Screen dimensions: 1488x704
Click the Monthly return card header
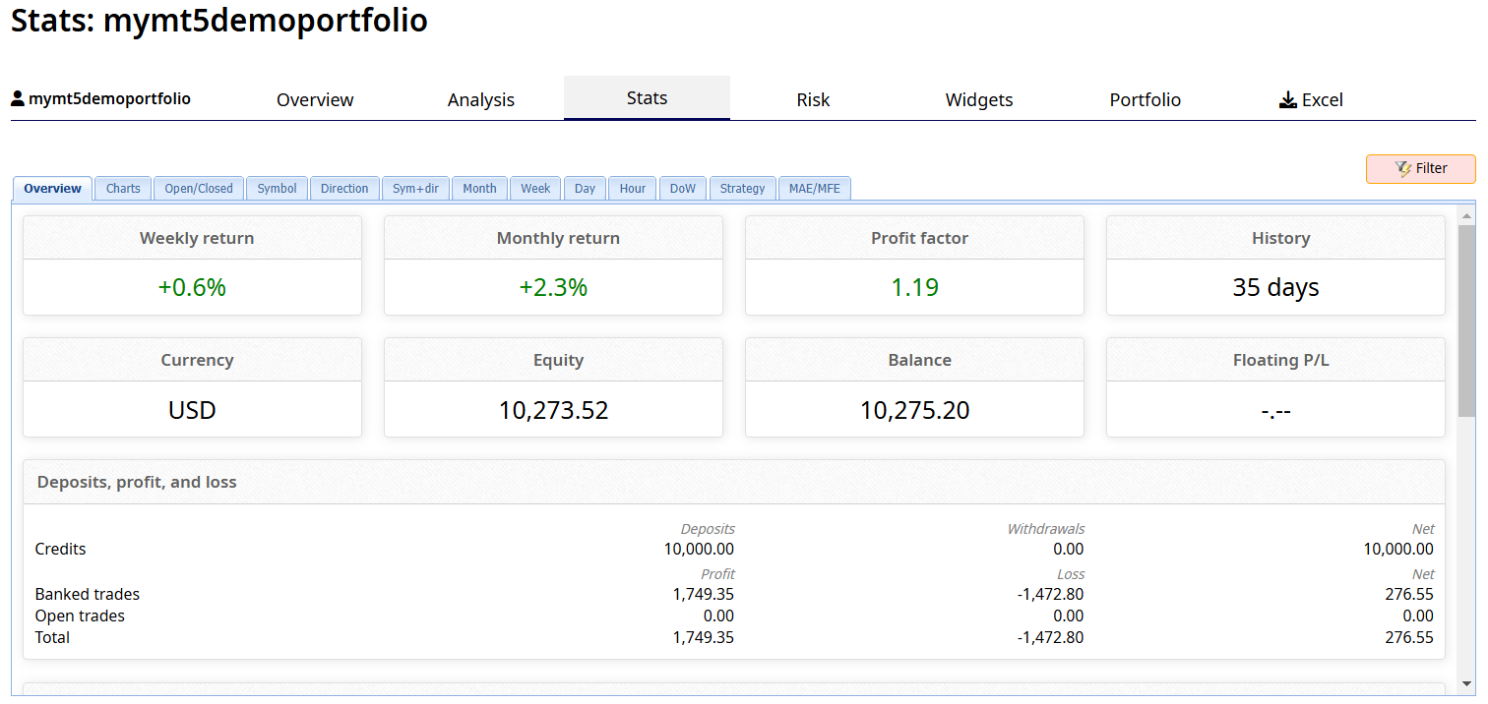(553, 238)
